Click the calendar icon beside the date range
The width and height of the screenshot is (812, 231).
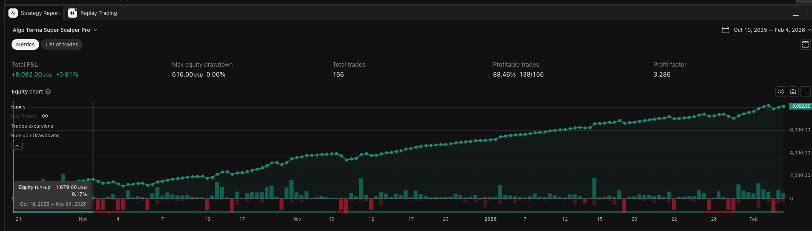pyautogui.click(x=725, y=30)
